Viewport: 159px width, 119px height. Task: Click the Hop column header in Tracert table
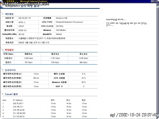[4, 100]
